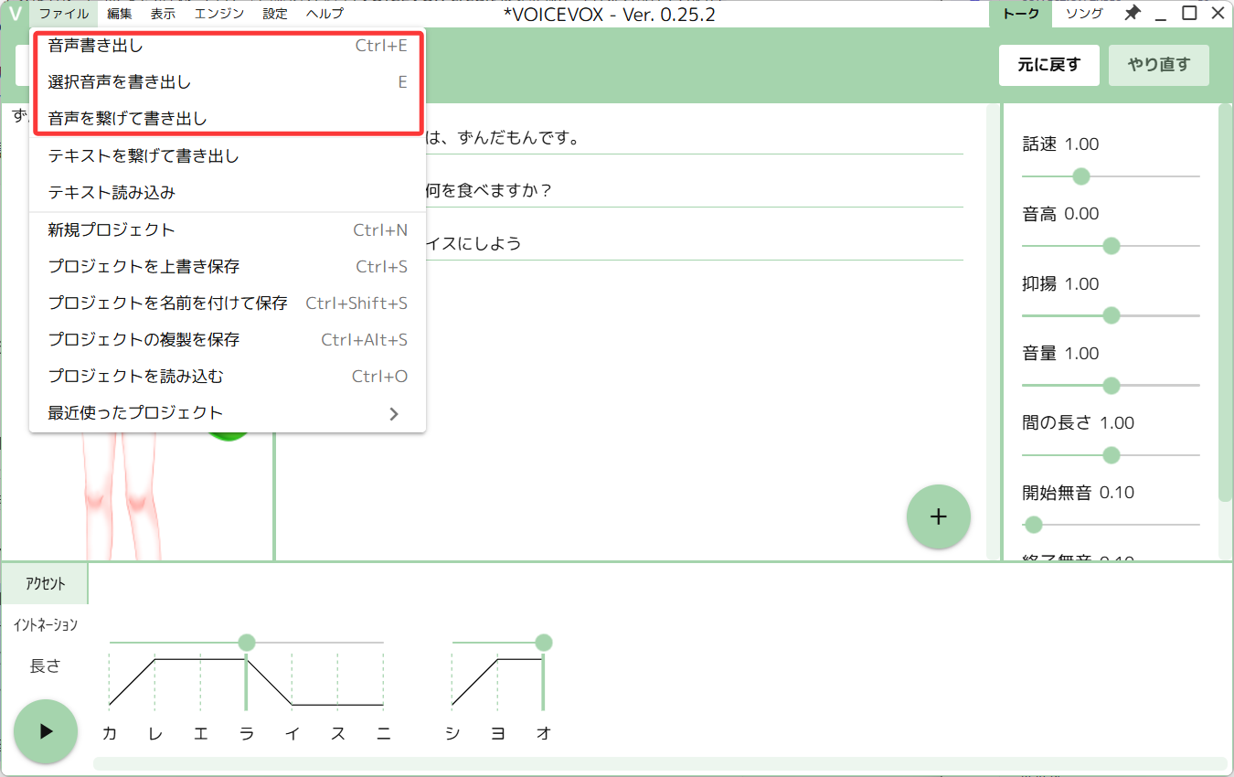Click the VOICEVOX logo icon
The image size is (1234, 777).
14,14
